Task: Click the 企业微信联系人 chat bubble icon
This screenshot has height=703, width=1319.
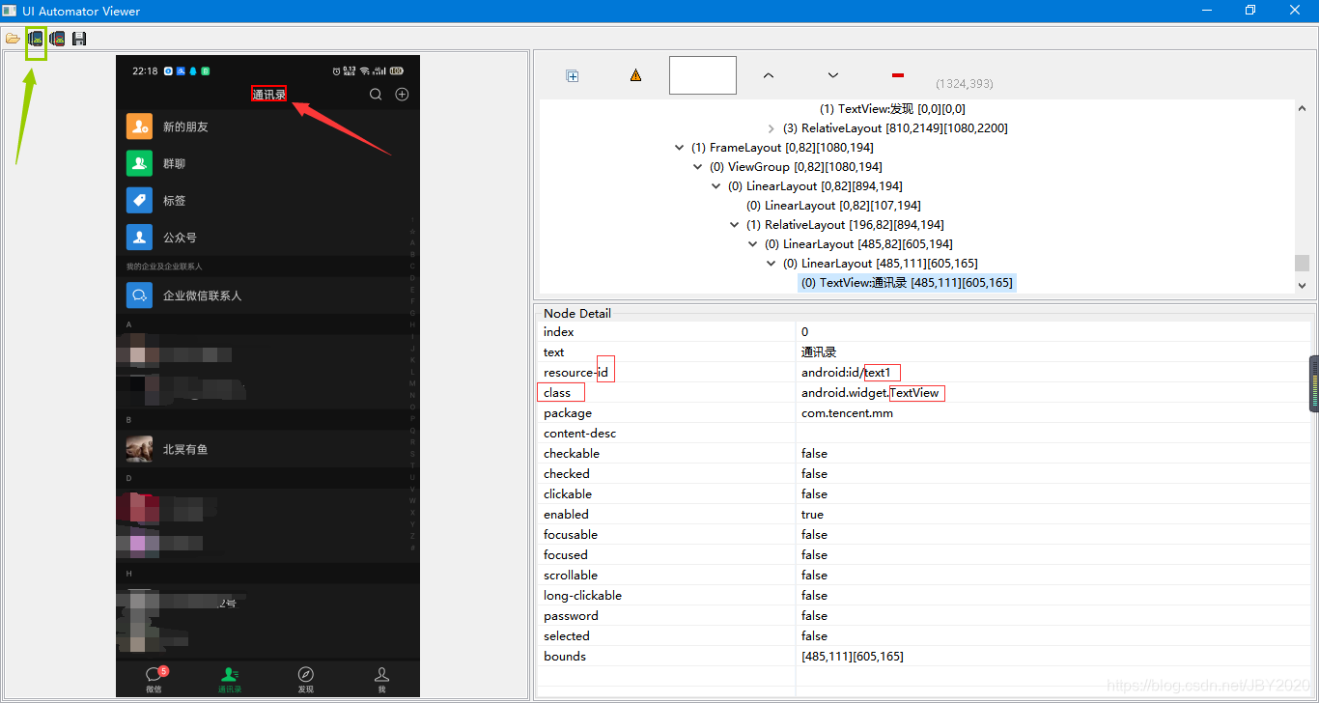Action: (x=140, y=295)
